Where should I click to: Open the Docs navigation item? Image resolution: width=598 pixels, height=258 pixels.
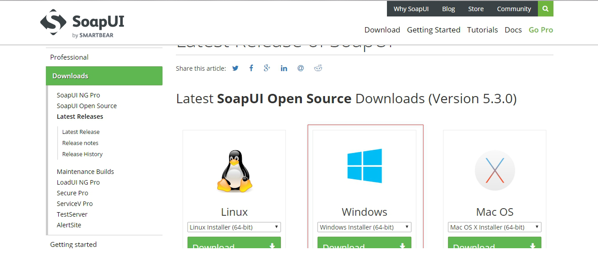(x=513, y=30)
